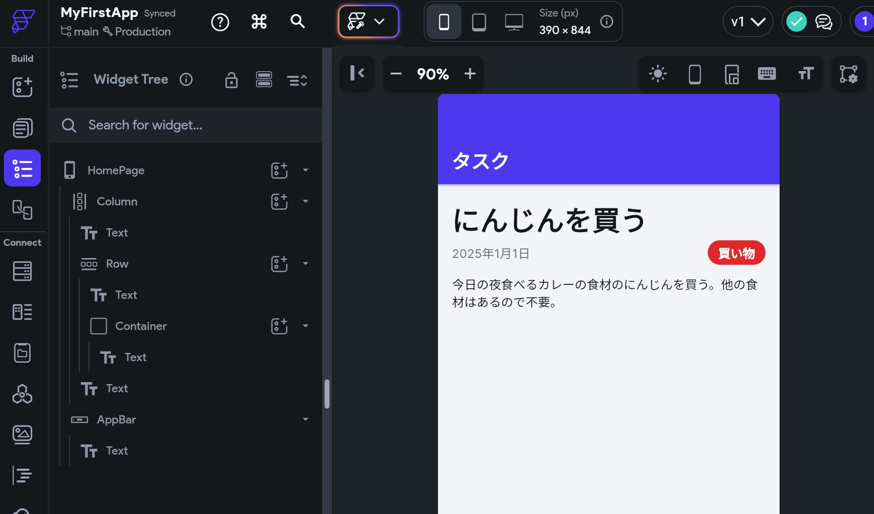Click the 90% zoom level
Image resolution: width=874 pixels, height=514 pixels.
433,74
